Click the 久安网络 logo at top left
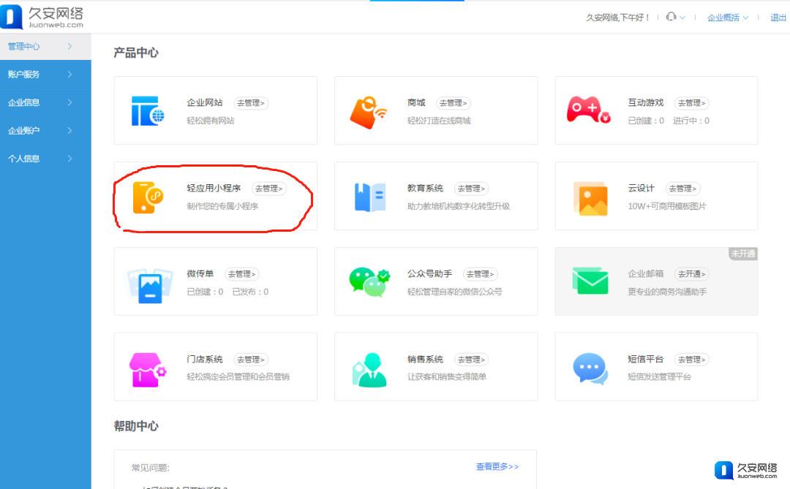 [x=42, y=17]
